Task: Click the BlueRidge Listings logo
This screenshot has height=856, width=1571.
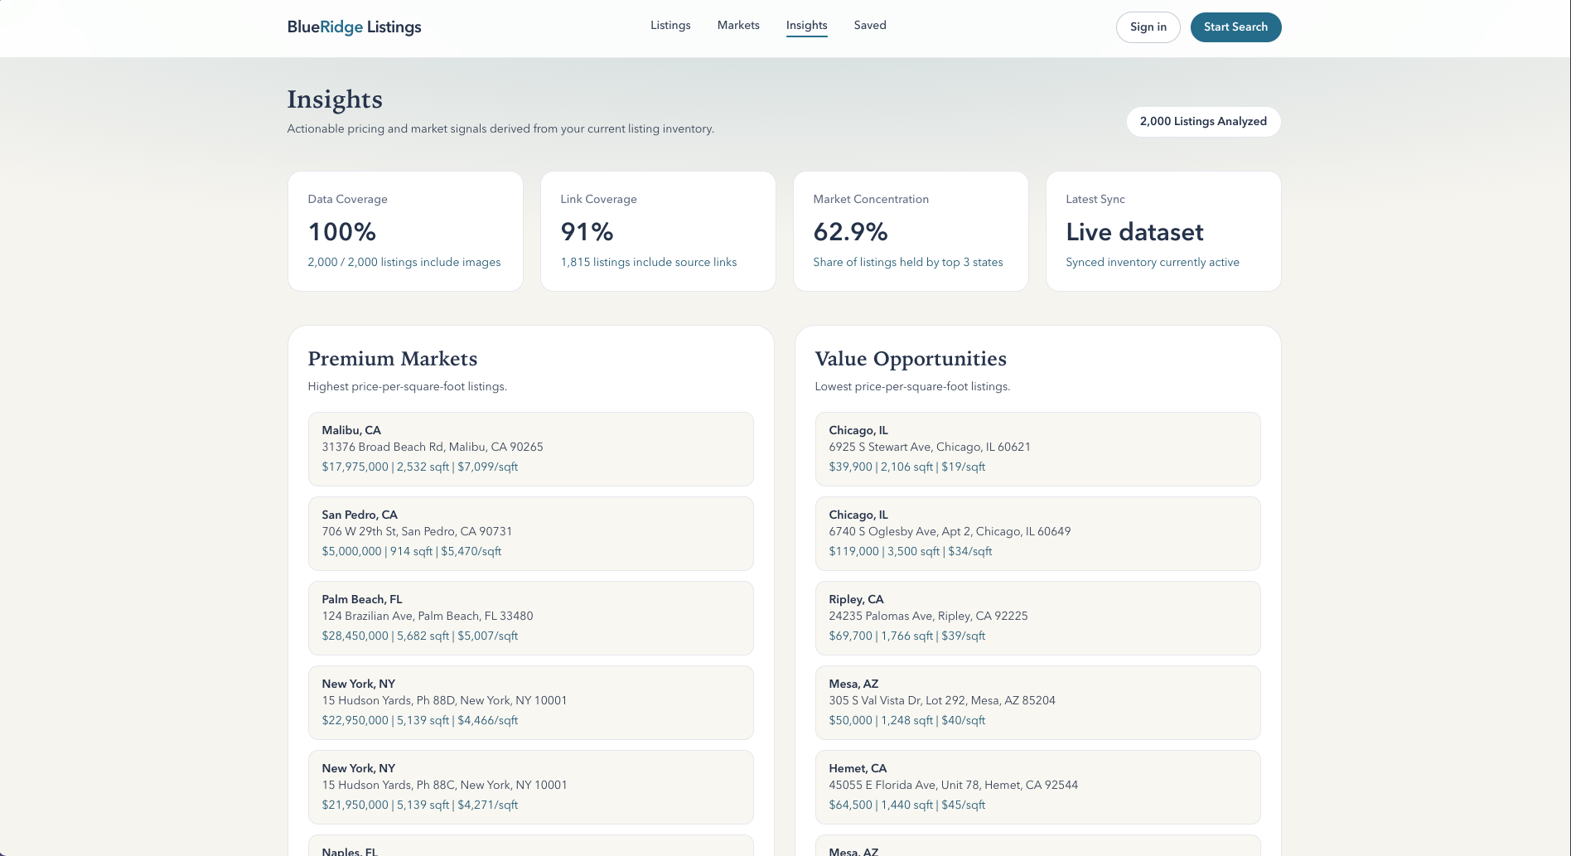Action: point(354,27)
